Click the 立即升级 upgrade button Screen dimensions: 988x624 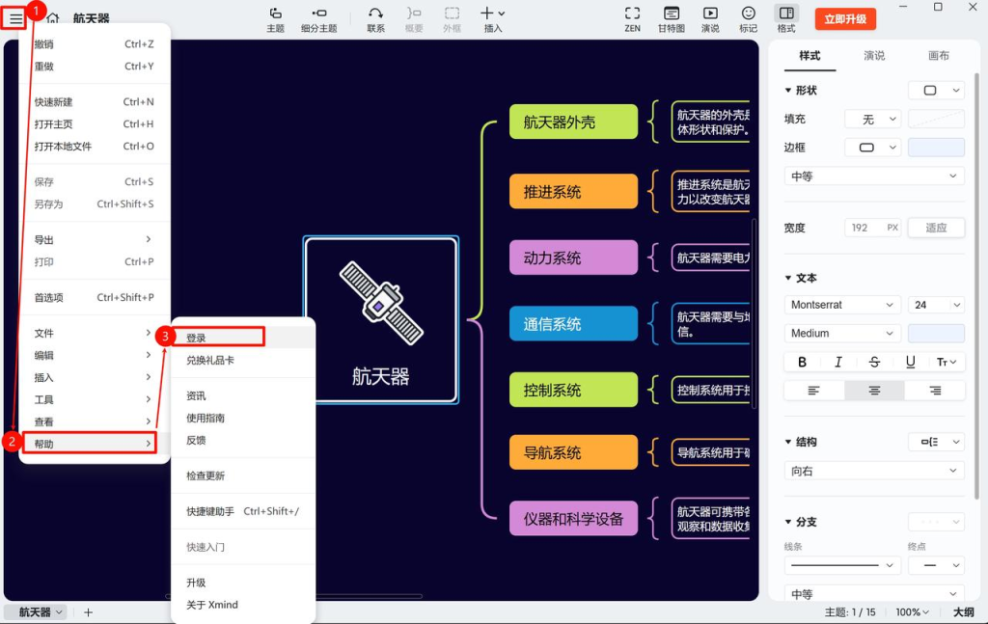click(x=845, y=19)
